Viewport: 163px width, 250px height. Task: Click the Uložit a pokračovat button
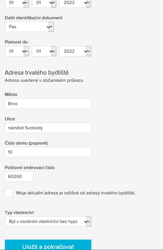point(48,245)
